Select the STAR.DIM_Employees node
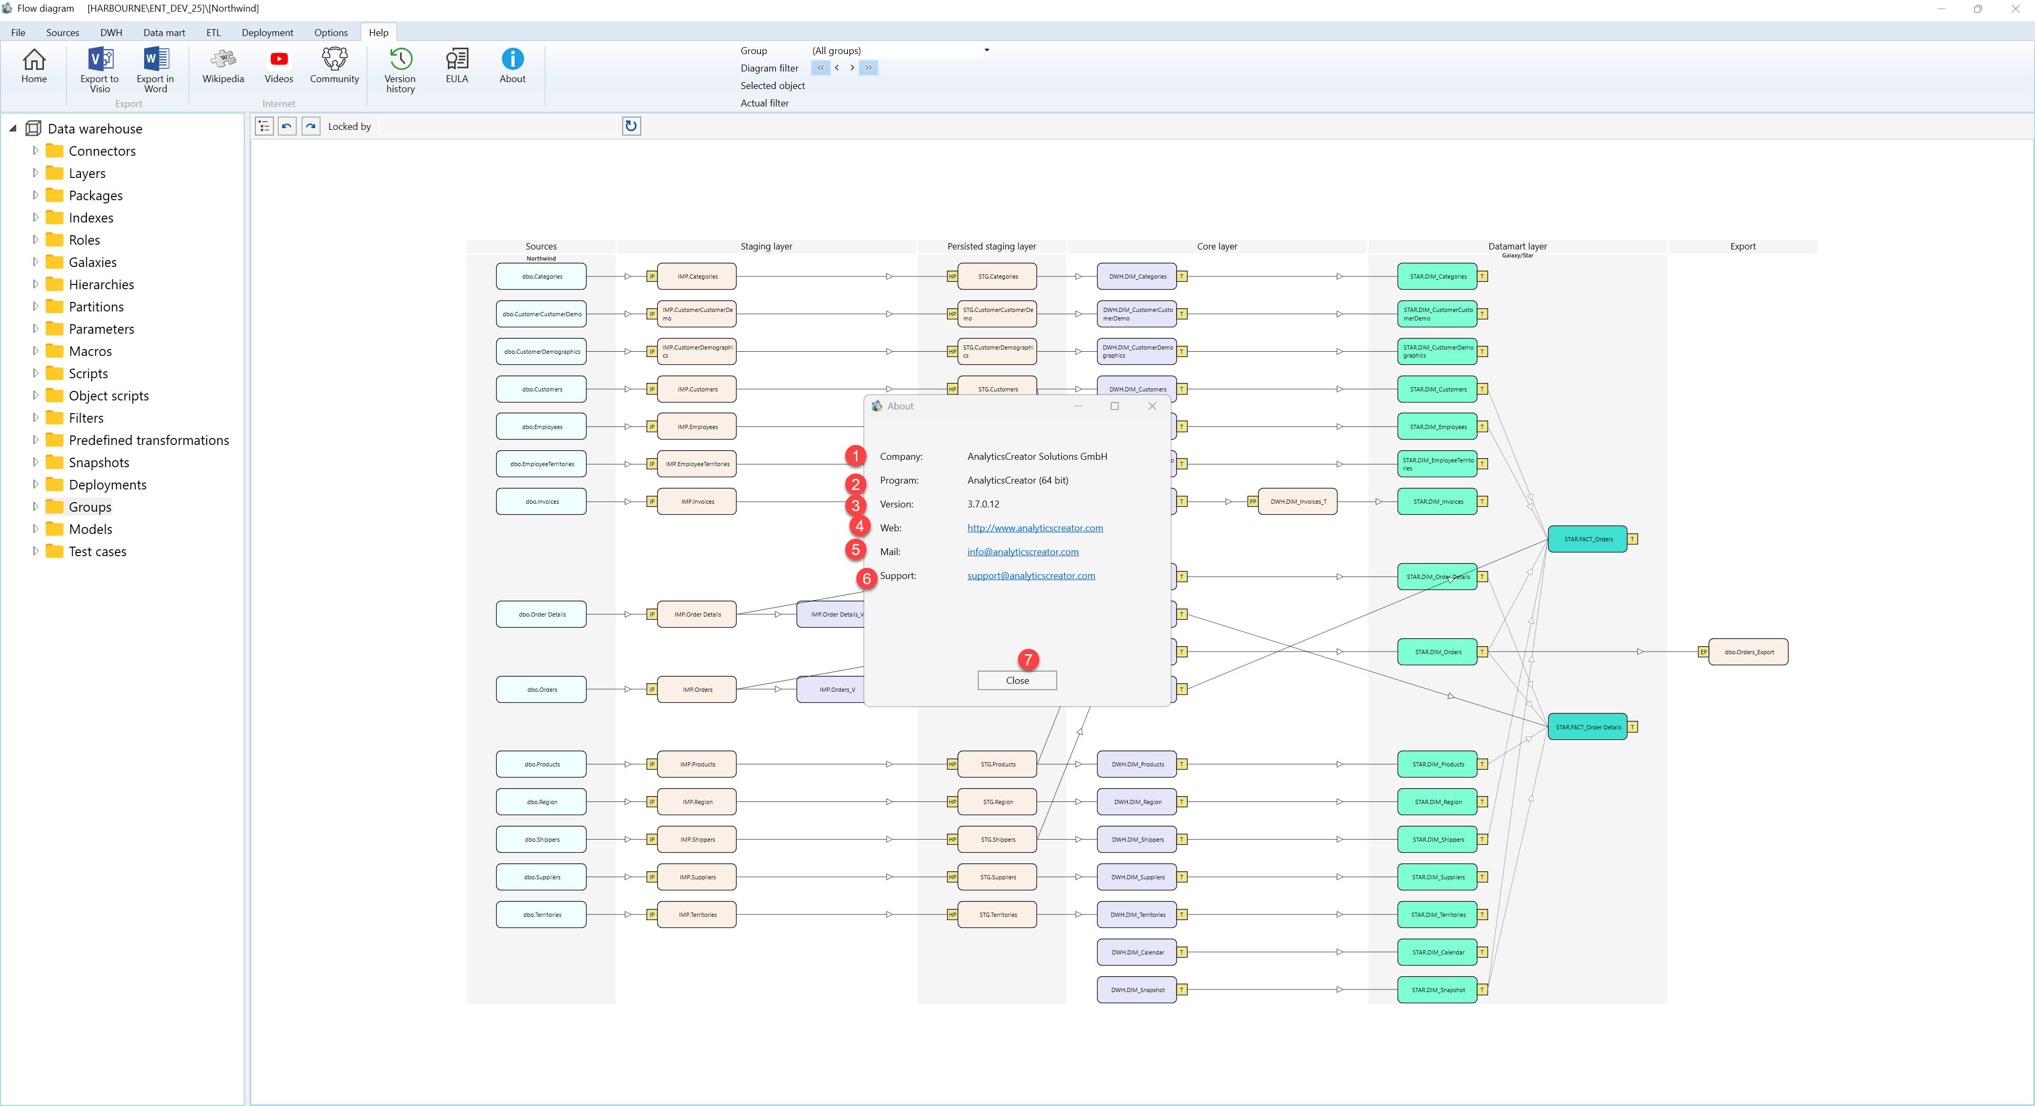The image size is (2035, 1106). point(1437,427)
